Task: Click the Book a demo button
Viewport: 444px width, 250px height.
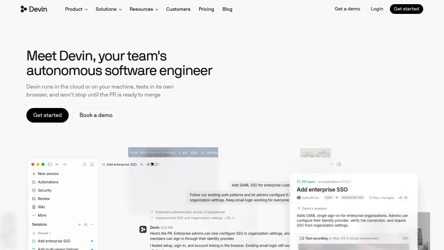Action: tap(96, 115)
